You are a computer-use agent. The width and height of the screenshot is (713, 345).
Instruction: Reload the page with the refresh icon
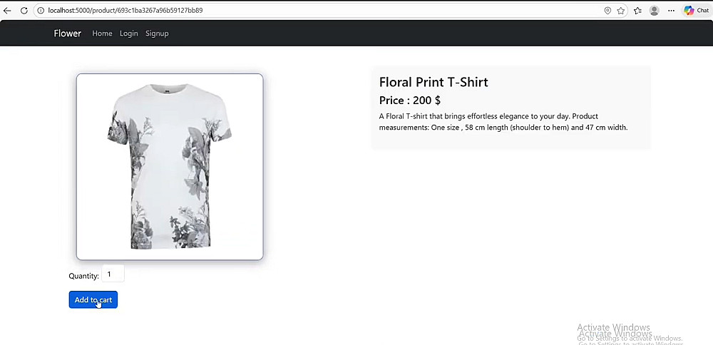(x=24, y=11)
